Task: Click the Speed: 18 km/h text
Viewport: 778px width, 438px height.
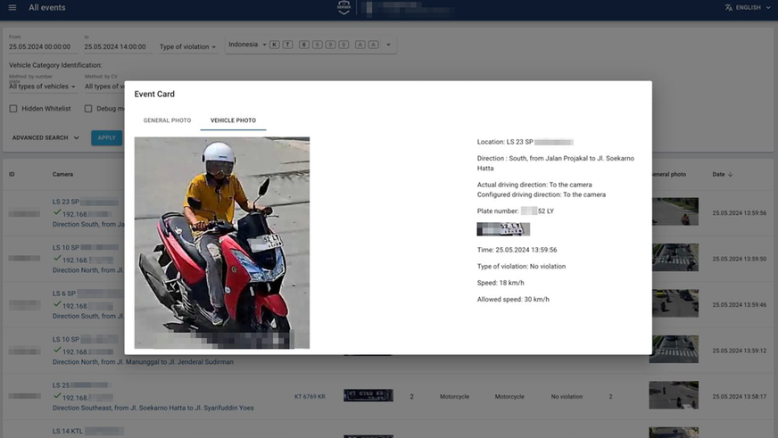Action: pos(501,283)
